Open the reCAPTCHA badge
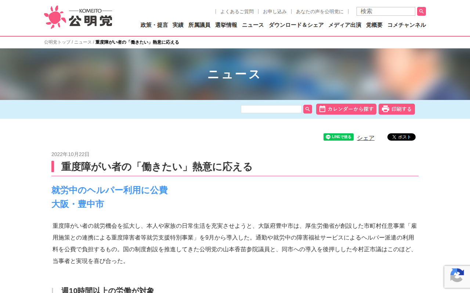The image size is (470, 293). 457,277
